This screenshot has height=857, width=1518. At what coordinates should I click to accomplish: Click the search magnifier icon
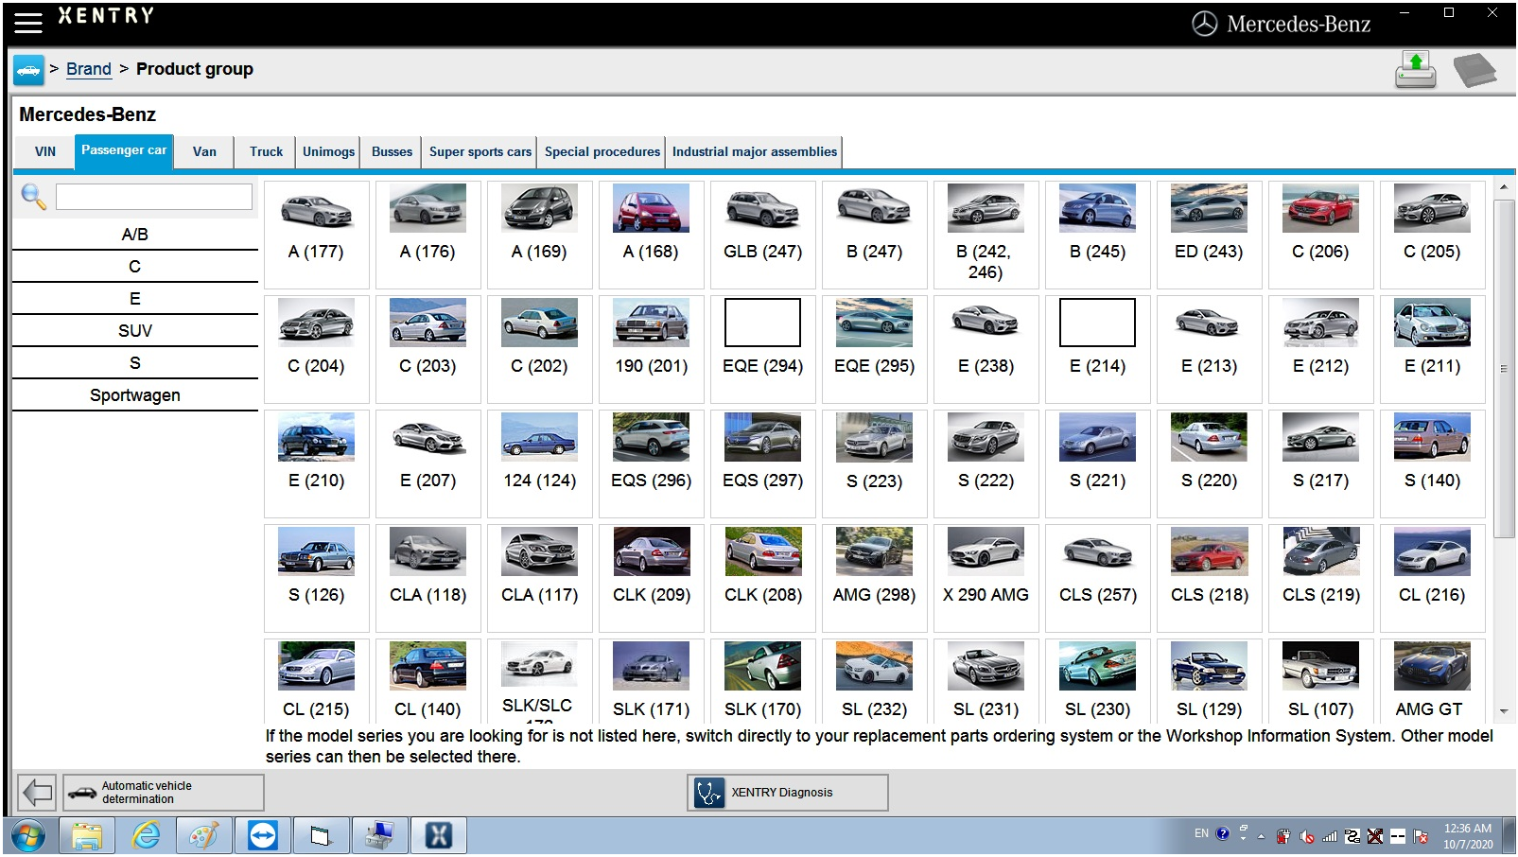click(x=33, y=197)
